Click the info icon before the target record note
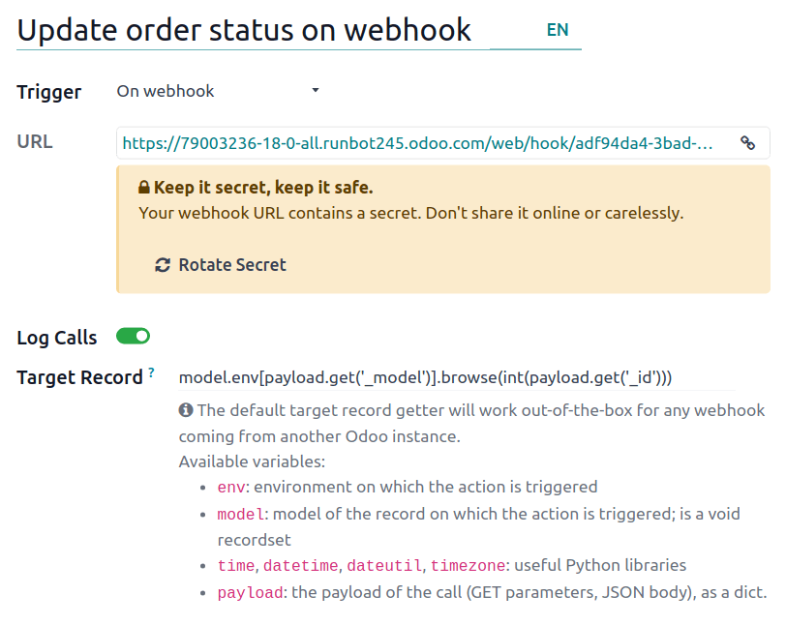Viewport: 786px width, 625px height. click(x=186, y=410)
